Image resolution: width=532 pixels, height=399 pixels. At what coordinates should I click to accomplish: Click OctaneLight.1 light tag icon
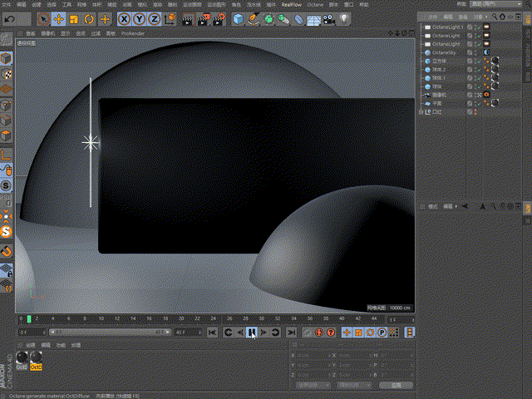(486, 27)
